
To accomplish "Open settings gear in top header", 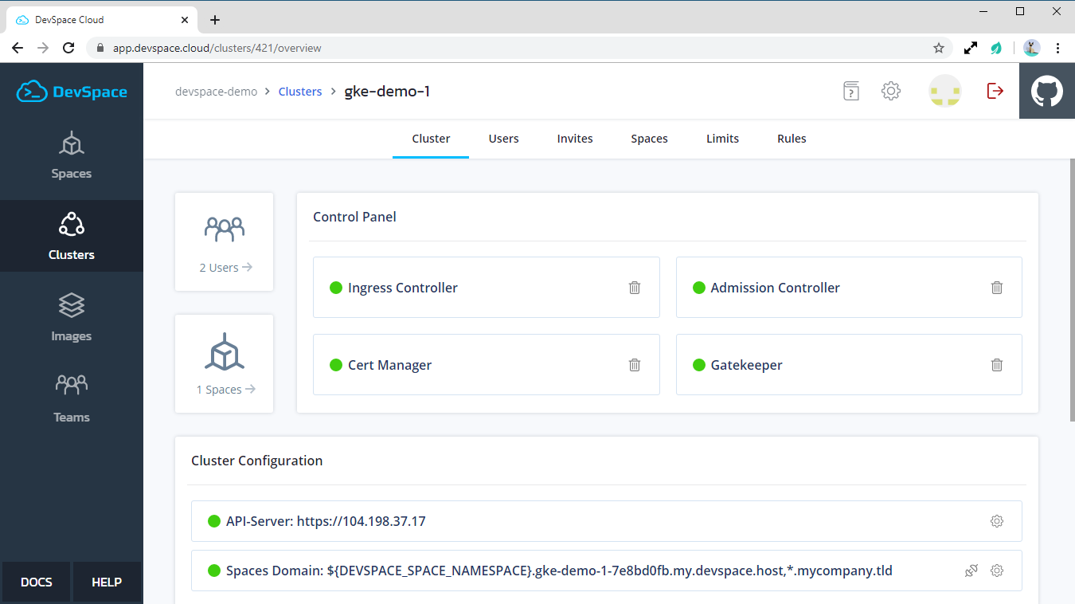I will [891, 91].
